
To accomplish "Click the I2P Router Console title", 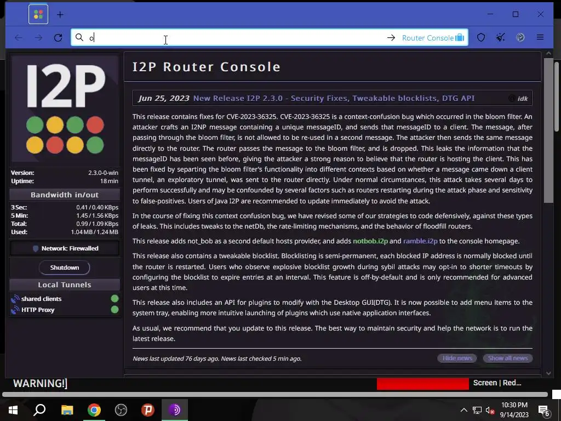I will click(x=207, y=67).
